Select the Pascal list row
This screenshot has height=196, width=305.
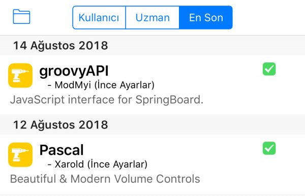pos(152,164)
